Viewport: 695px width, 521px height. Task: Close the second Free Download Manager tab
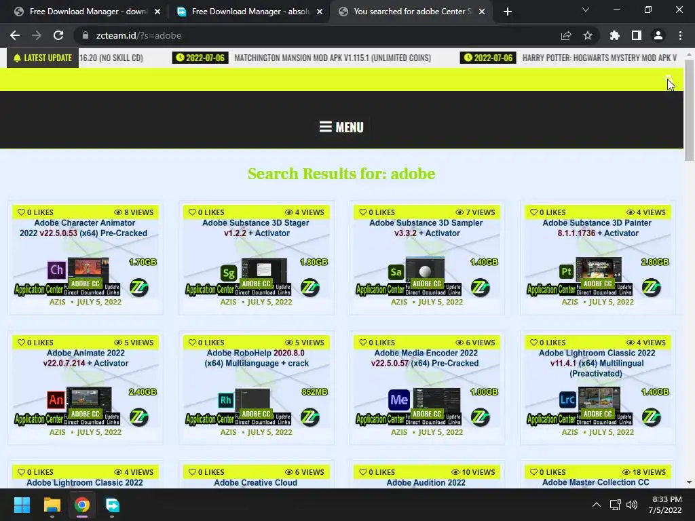pos(320,12)
